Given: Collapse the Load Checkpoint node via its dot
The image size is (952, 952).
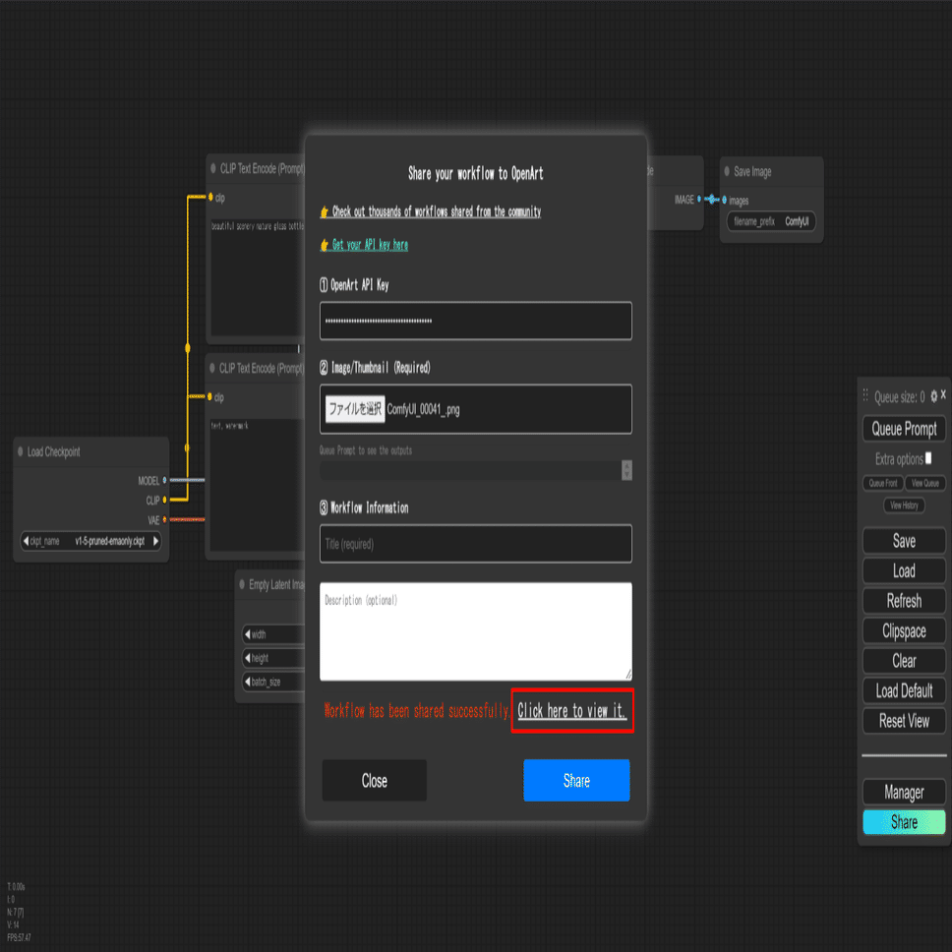Looking at the screenshot, I should 20,451.
